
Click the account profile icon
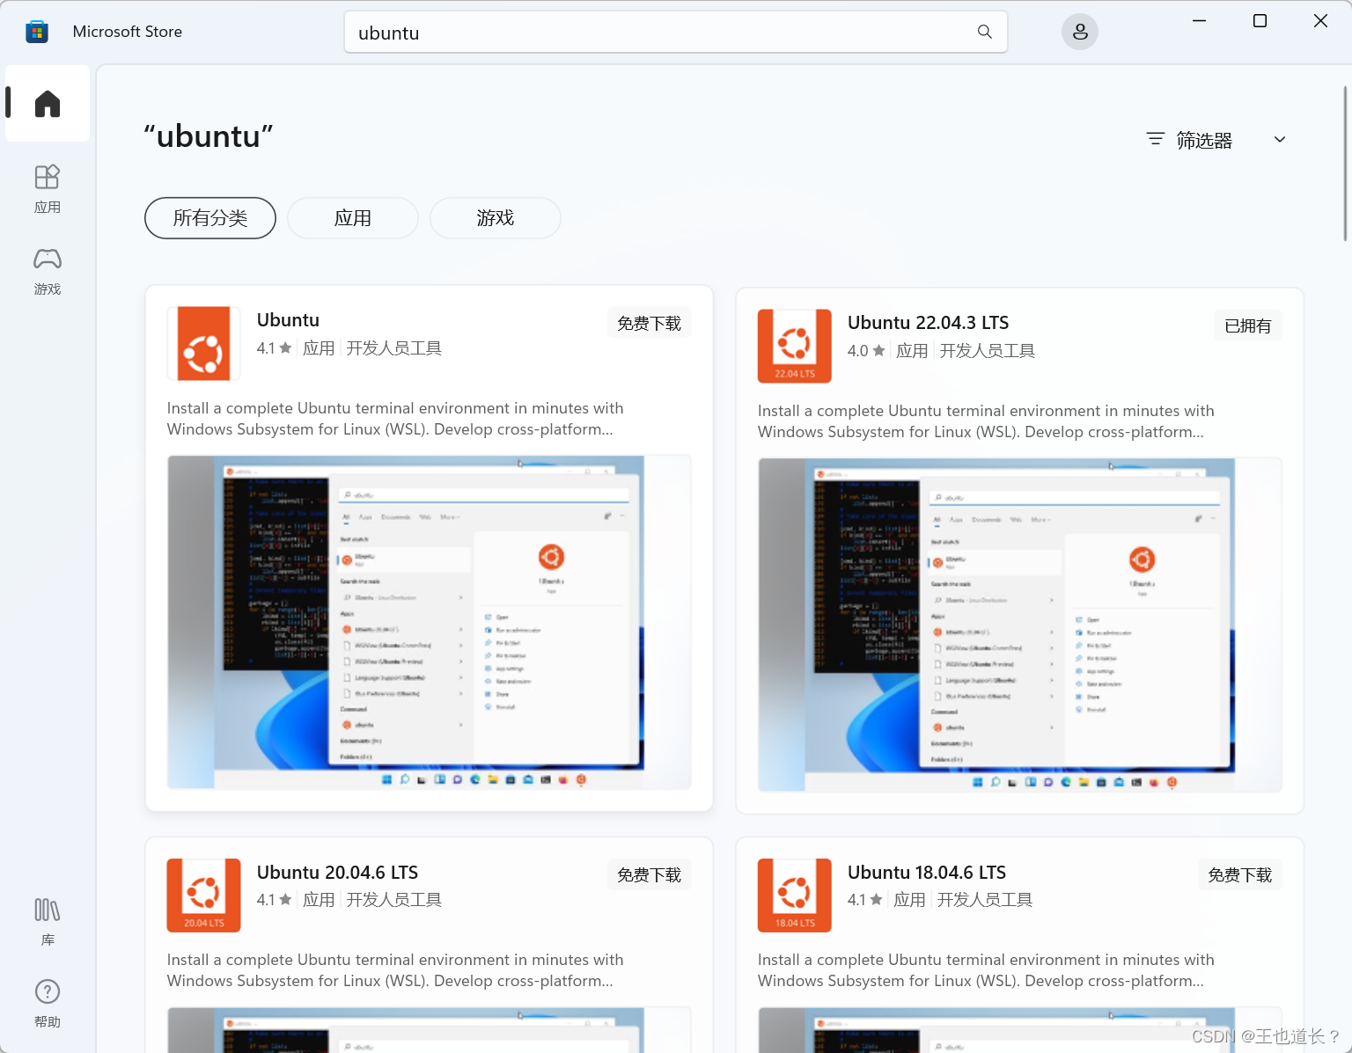point(1079,32)
